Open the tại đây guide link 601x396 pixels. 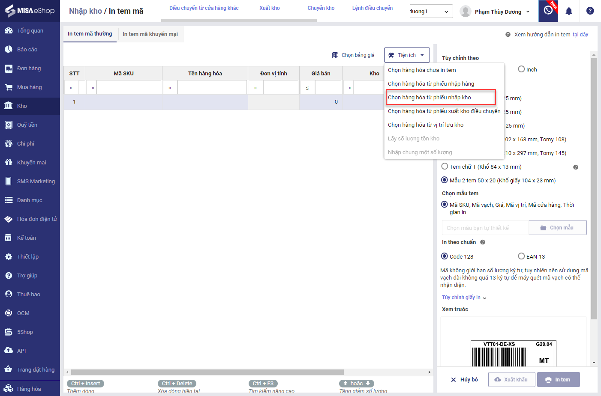[580, 35]
